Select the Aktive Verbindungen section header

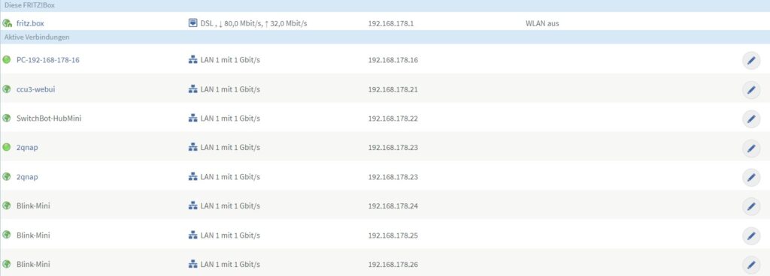37,37
